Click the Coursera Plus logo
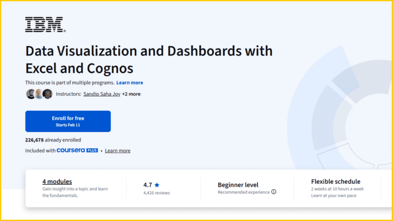 click(77, 150)
